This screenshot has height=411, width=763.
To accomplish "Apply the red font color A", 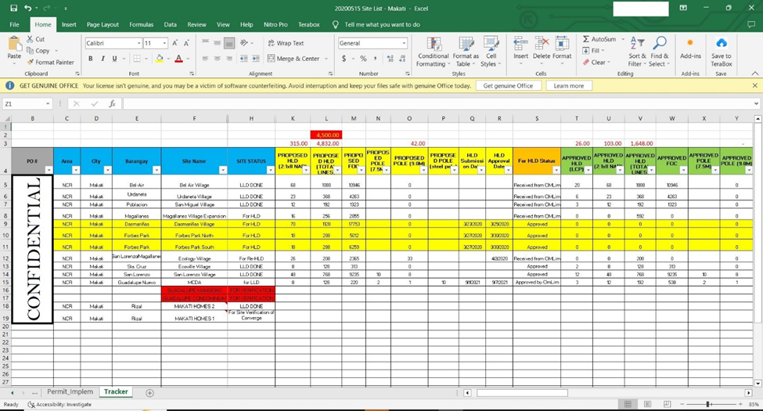I will coord(178,59).
